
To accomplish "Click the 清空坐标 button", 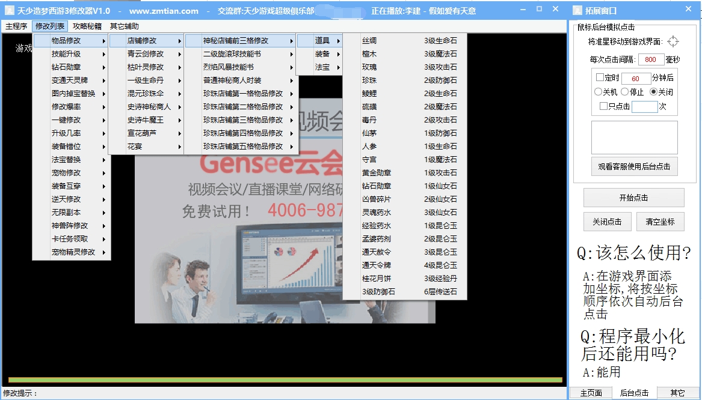I will click(660, 222).
